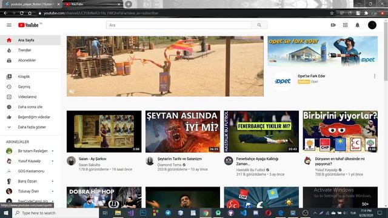Screen dimensions: 388x218
Task: Go back in the browser
Action: pos(5,13)
